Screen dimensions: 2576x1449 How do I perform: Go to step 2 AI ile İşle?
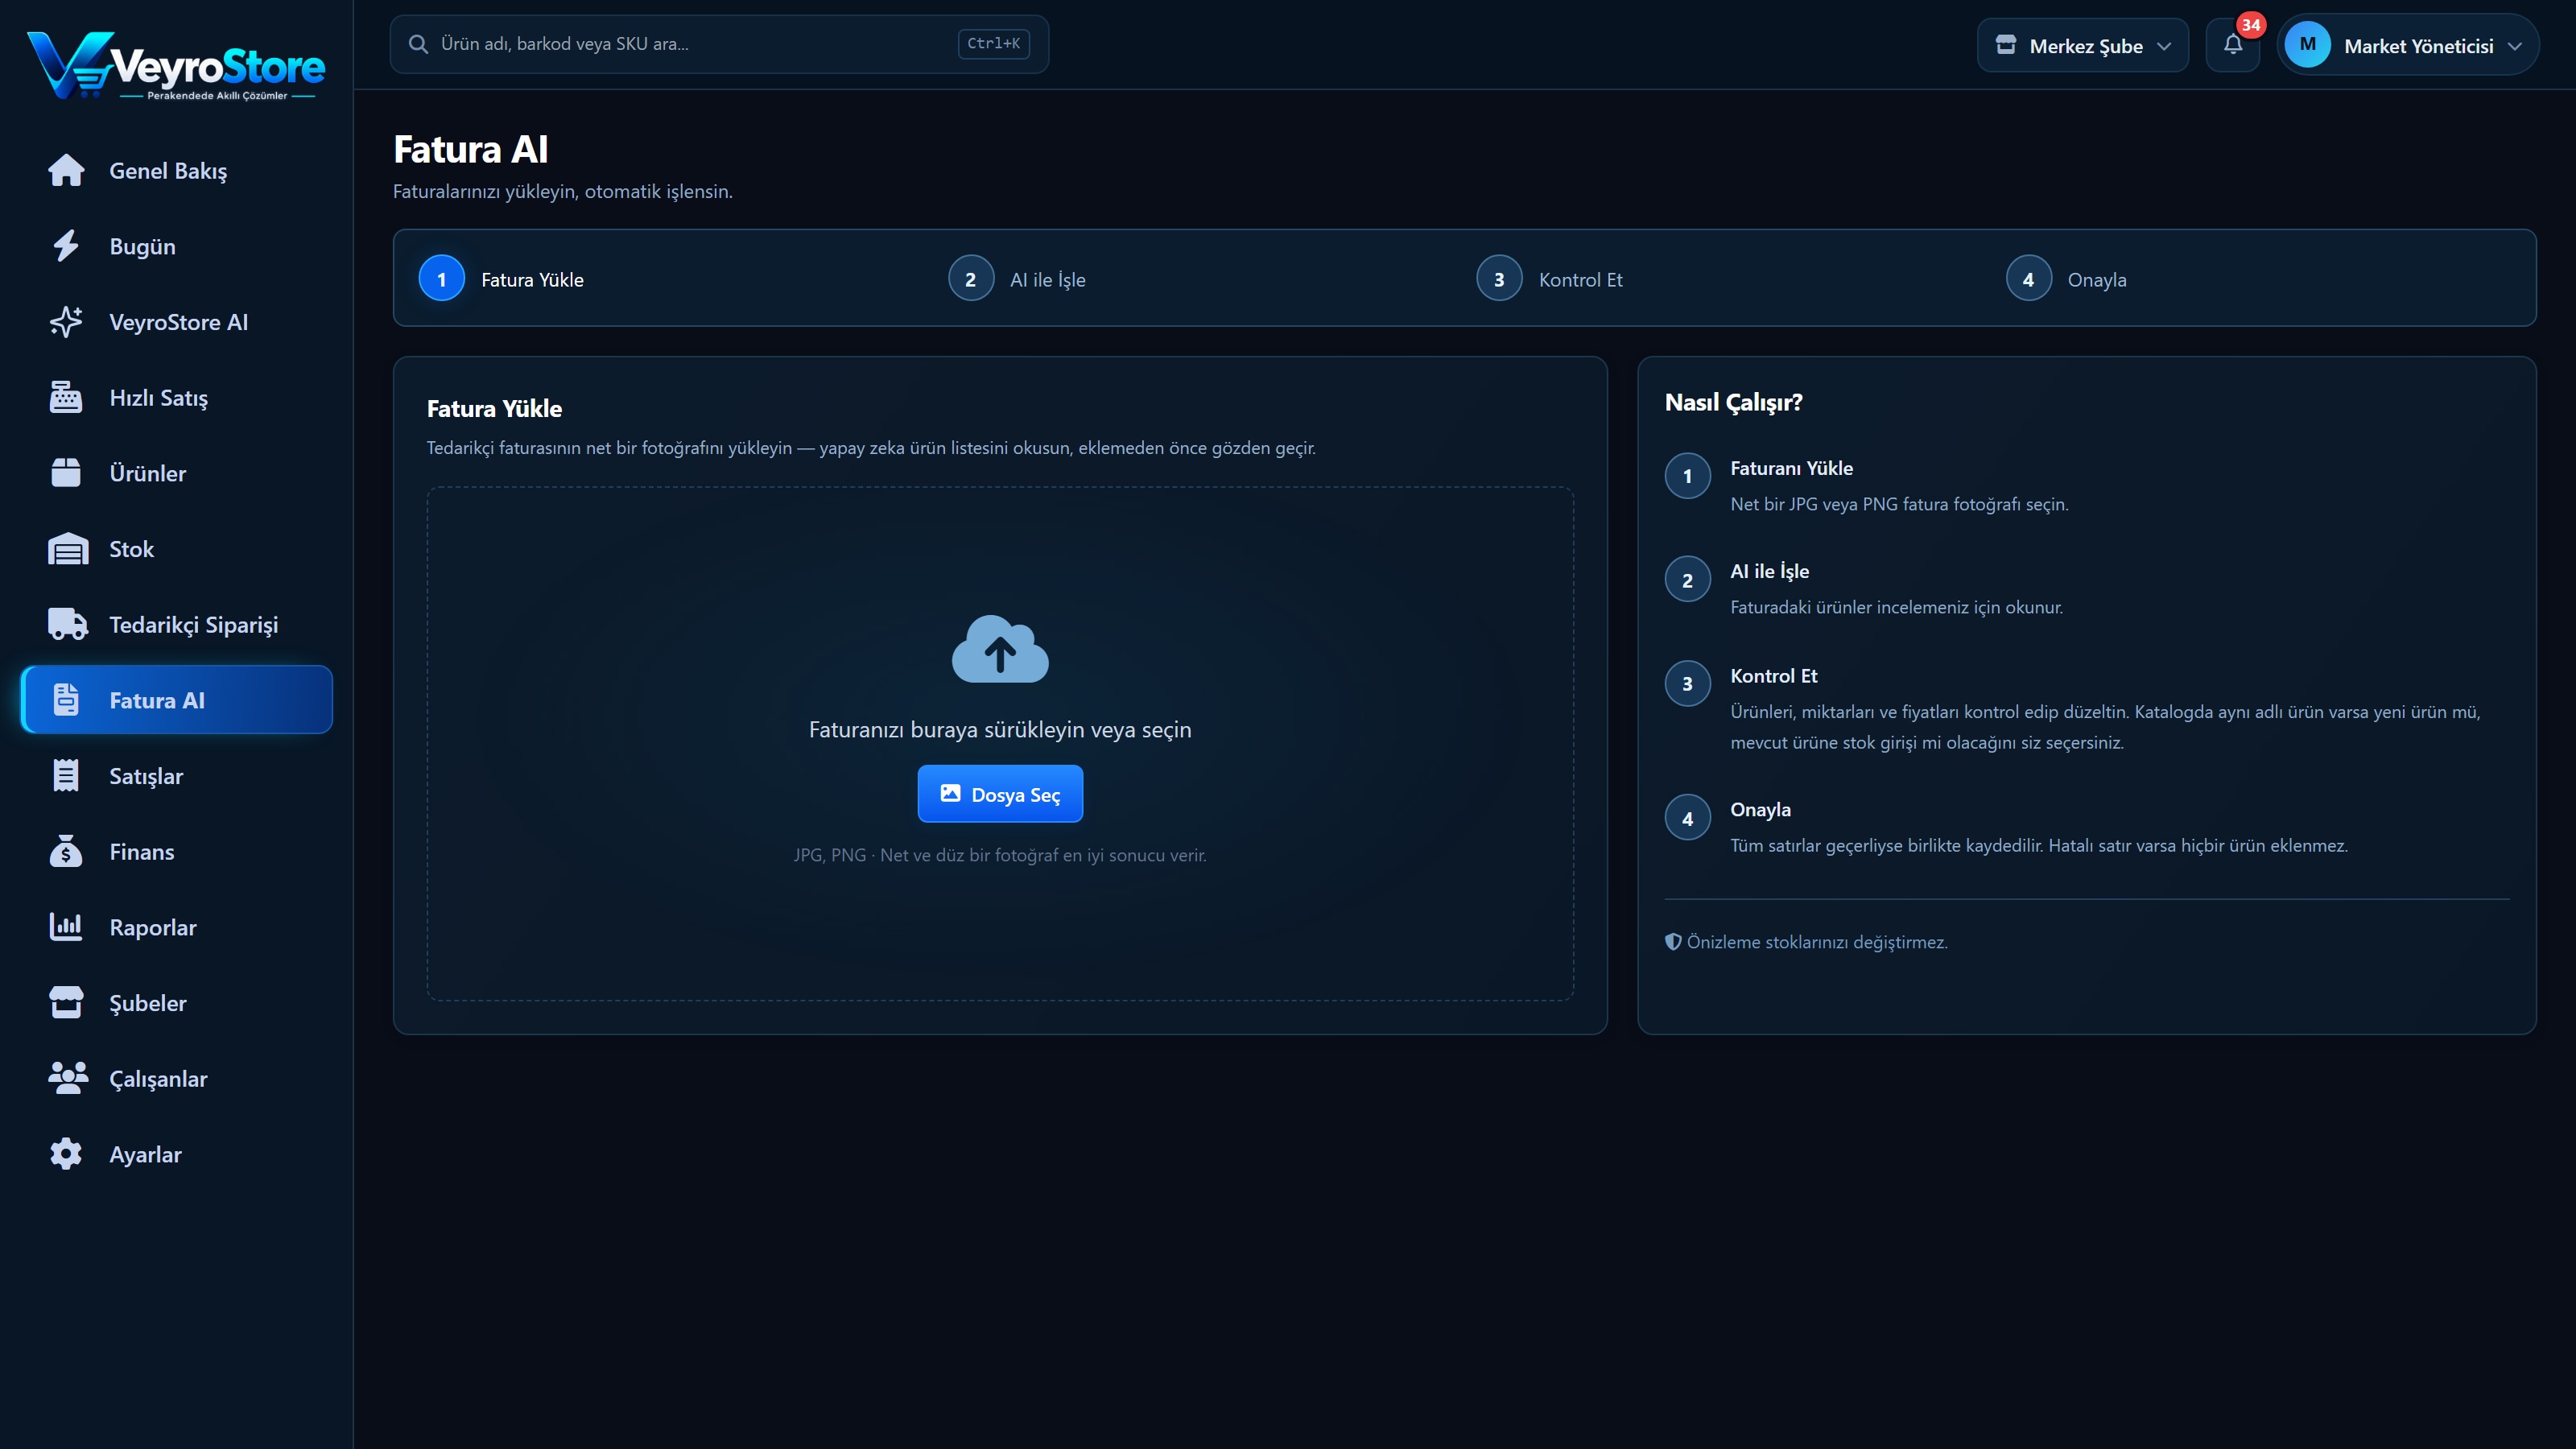pyautogui.click(x=1017, y=279)
